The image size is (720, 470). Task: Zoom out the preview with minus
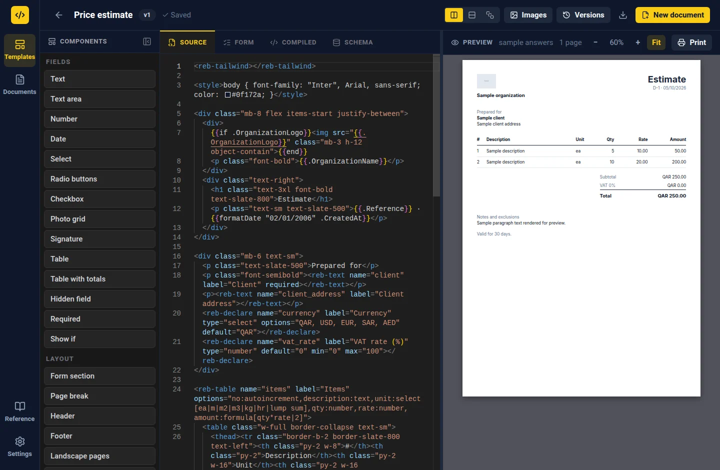point(595,42)
